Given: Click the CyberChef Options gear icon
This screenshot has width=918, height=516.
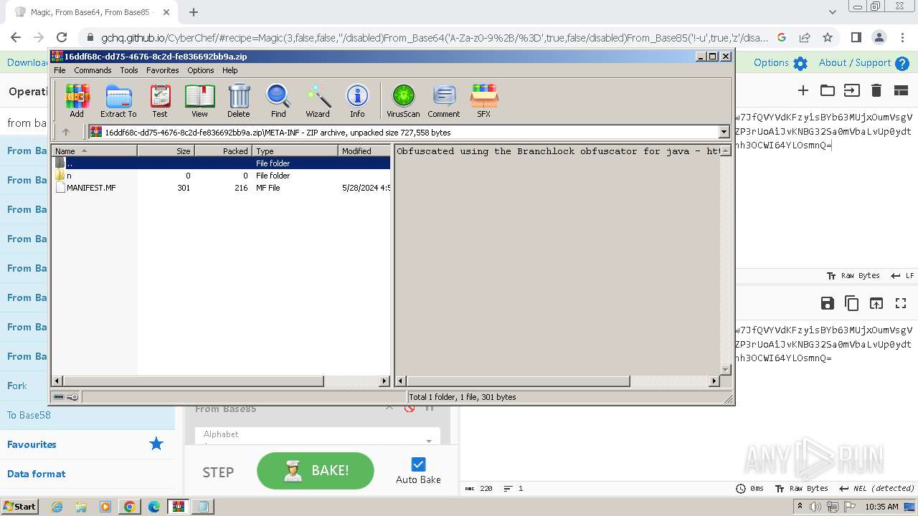Looking at the screenshot, I should point(800,63).
